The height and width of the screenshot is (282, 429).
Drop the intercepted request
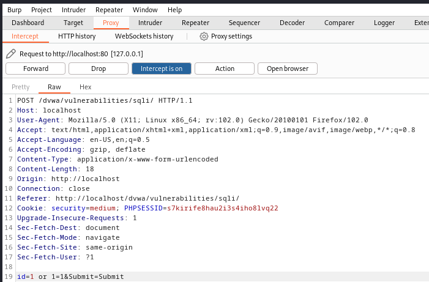click(99, 69)
